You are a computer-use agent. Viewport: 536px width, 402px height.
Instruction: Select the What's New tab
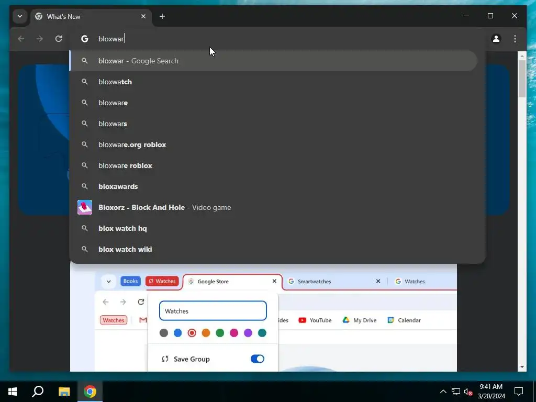(91, 16)
